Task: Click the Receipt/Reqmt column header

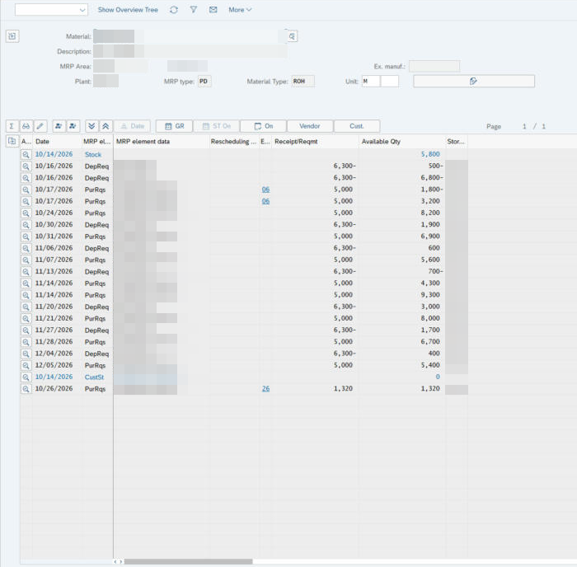Action: point(315,141)
